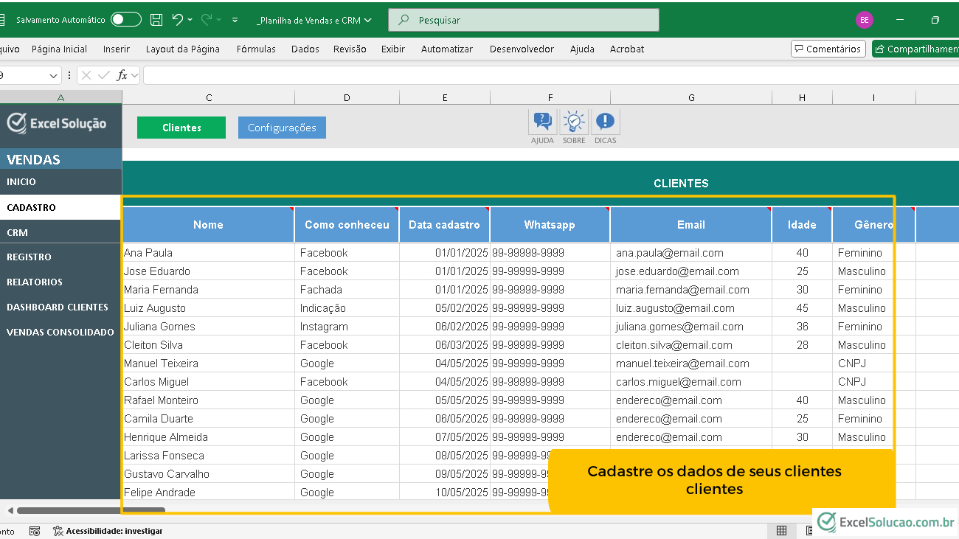This screenshot has width=959, height=539.
Task: Click the Ajuda help icon
Action: [542, 122]
